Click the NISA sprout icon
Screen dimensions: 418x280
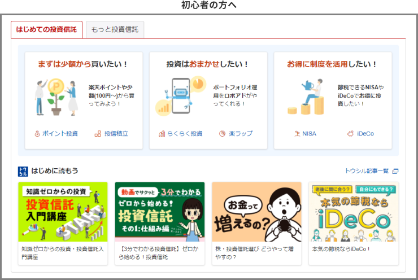coord(297,133)
